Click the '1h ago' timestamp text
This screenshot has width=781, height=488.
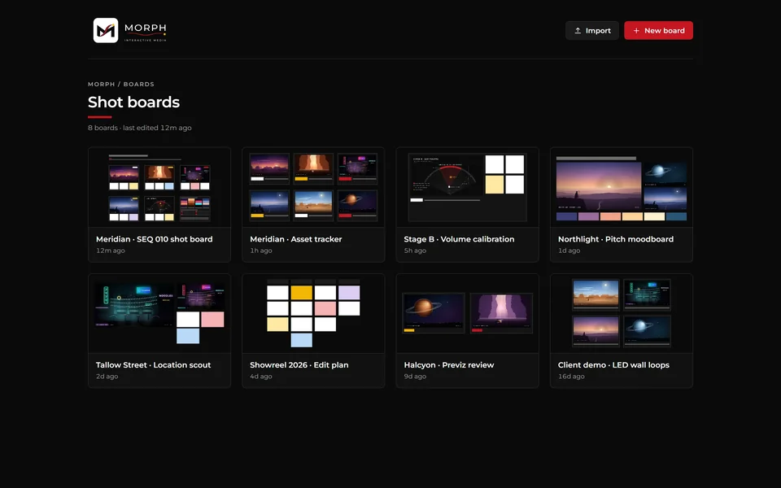click(x=261, y=251)
